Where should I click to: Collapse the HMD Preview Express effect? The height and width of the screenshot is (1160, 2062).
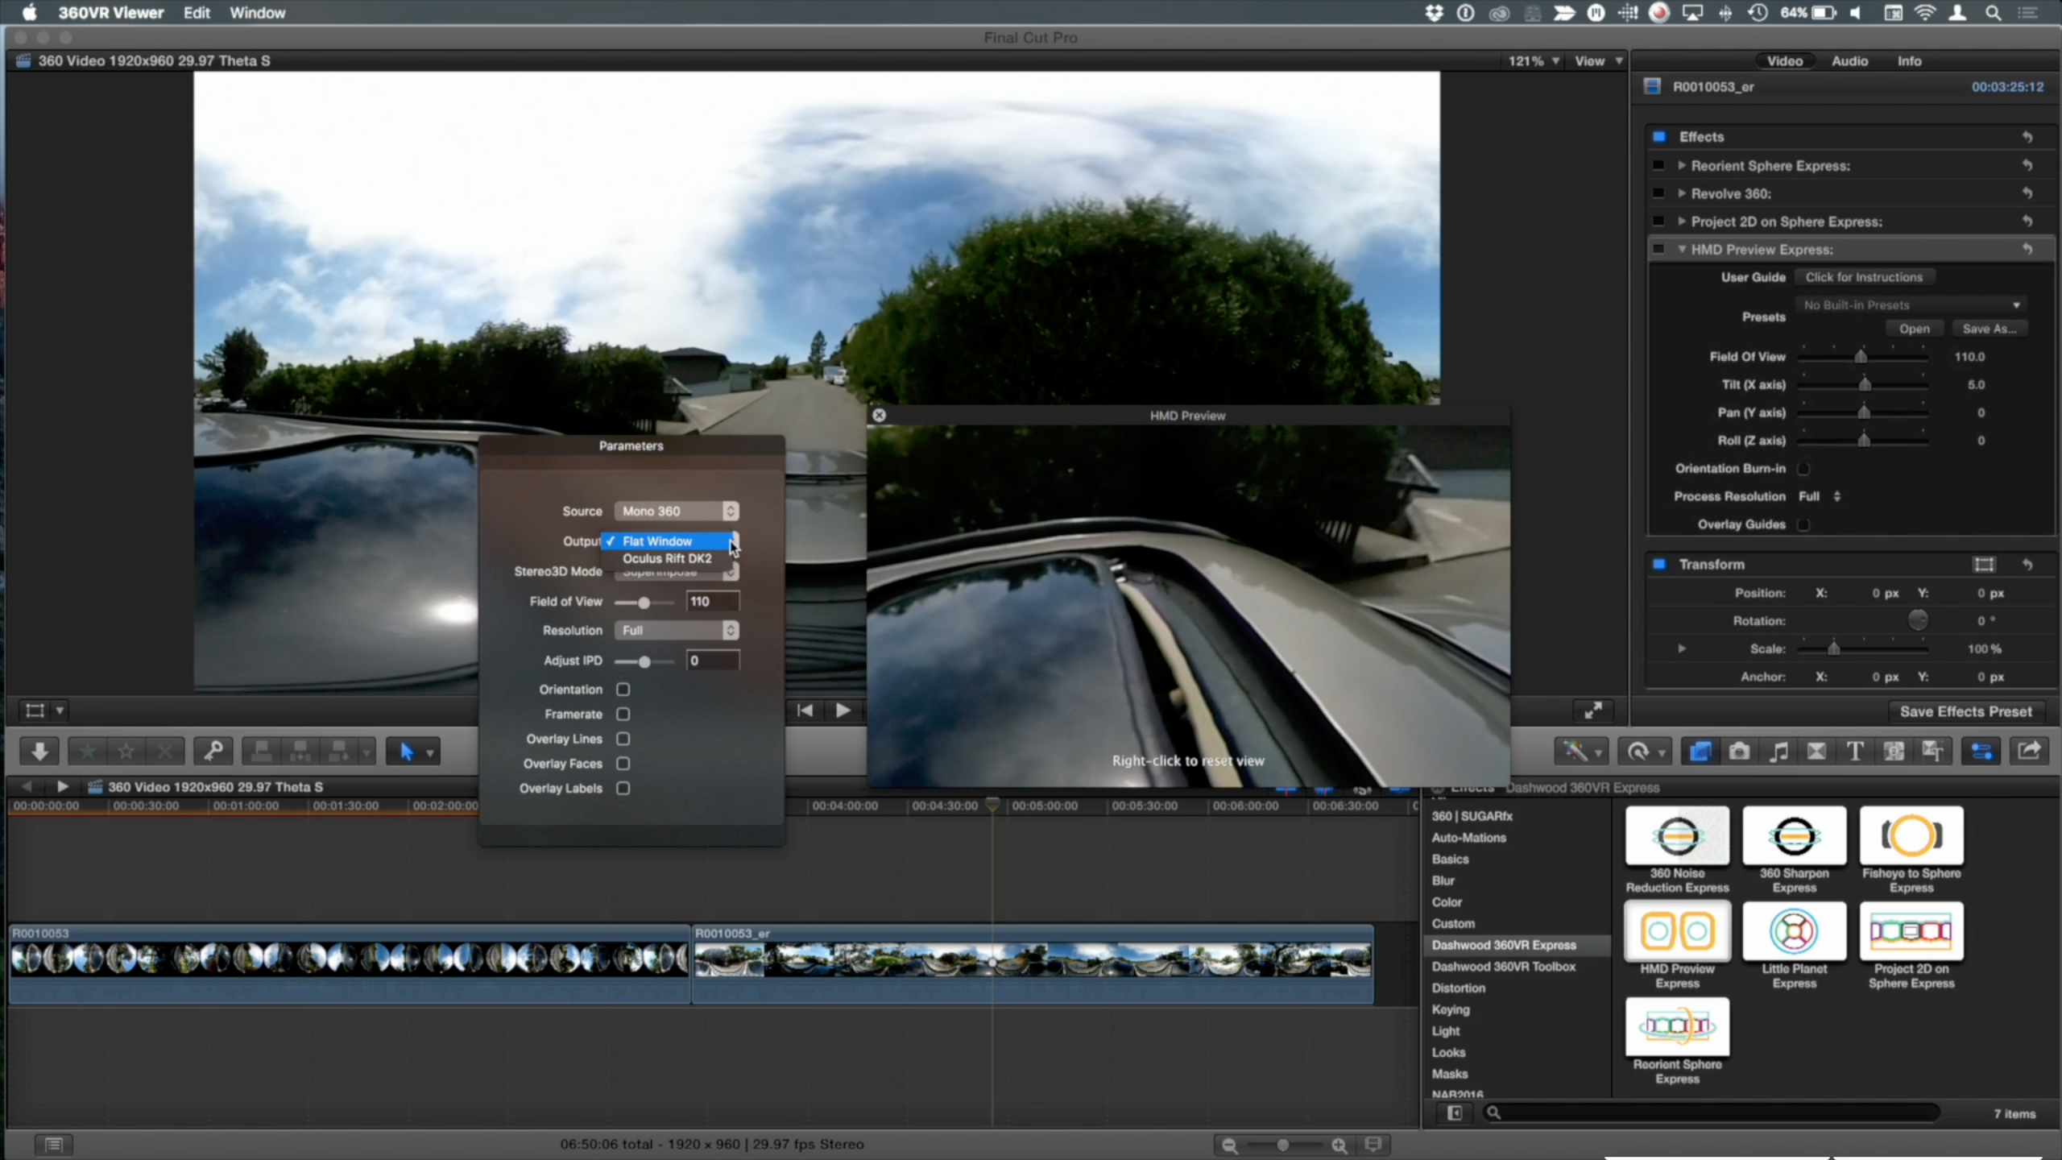pyautogui.click(x=1682, y=250)
